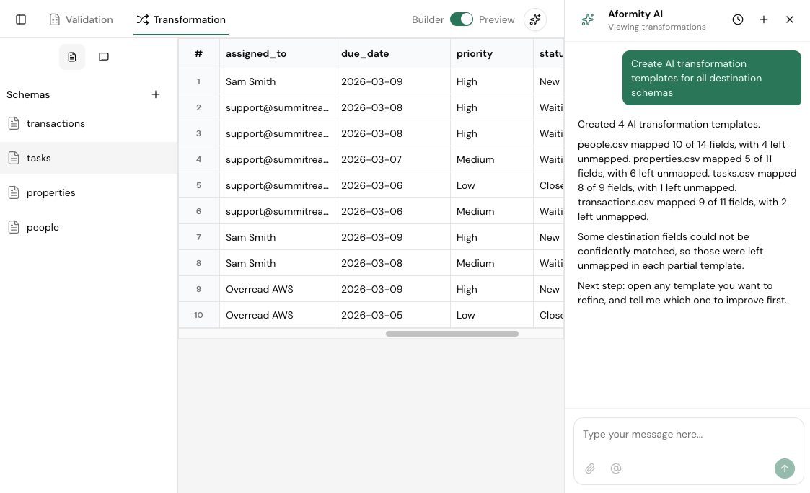The image size is (810, 493).
Task: Click the 2026-03-05 due date cell
Action: pyautogui.click(x=392, y=315)
